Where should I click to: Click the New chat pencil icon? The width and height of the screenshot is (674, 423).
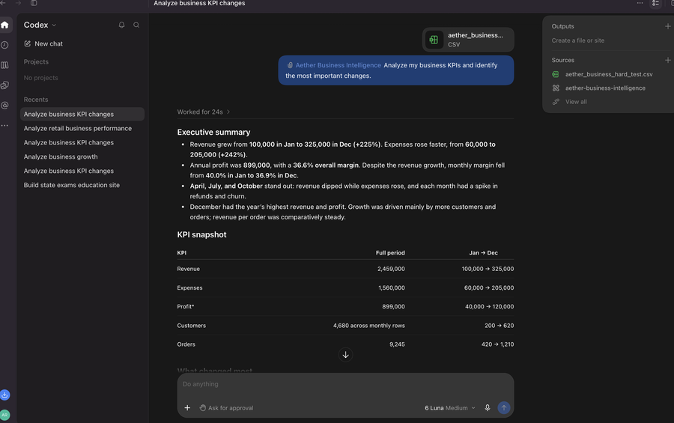[28, 43]
